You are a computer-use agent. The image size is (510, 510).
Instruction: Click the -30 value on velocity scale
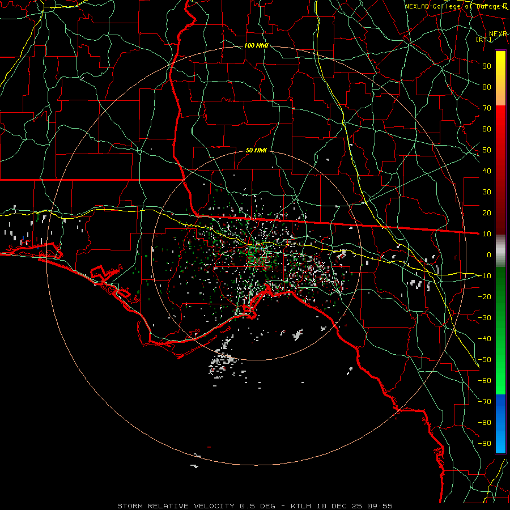484,318
